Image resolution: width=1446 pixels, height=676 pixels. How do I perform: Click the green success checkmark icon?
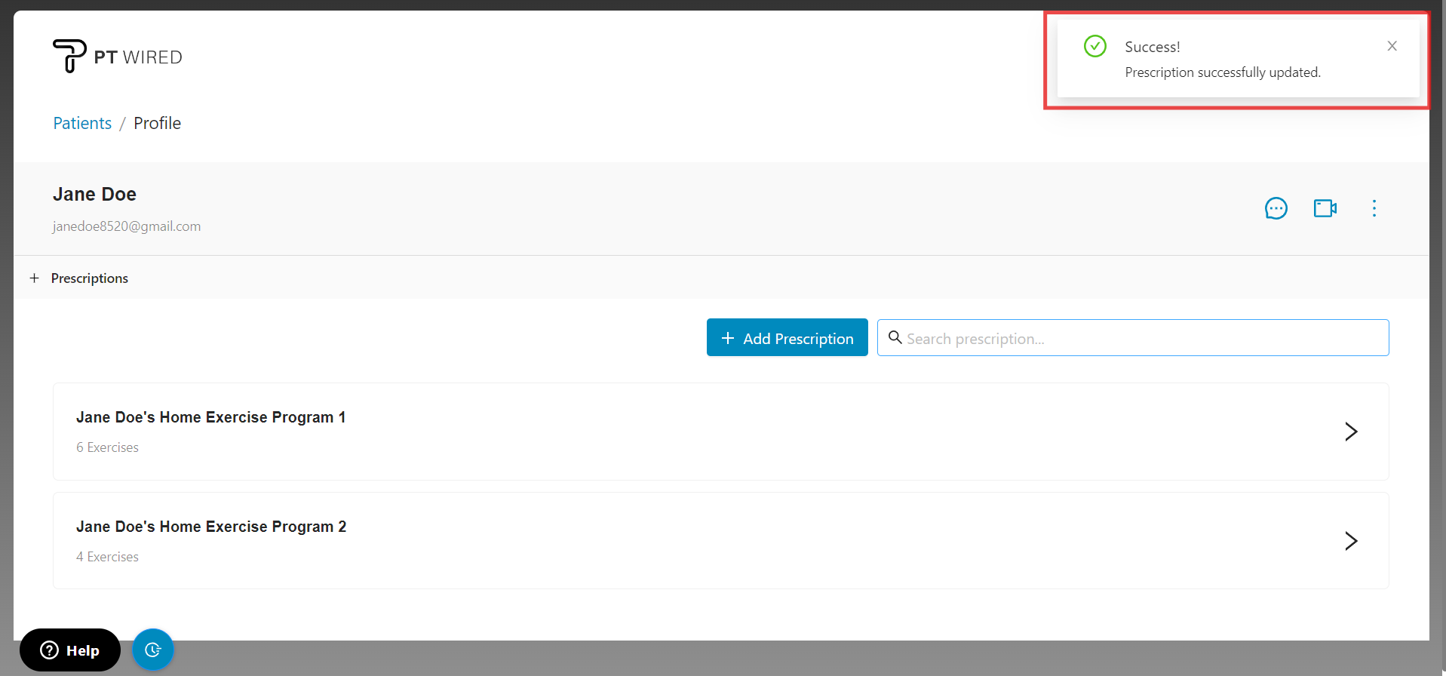[x=1094, y=47]
